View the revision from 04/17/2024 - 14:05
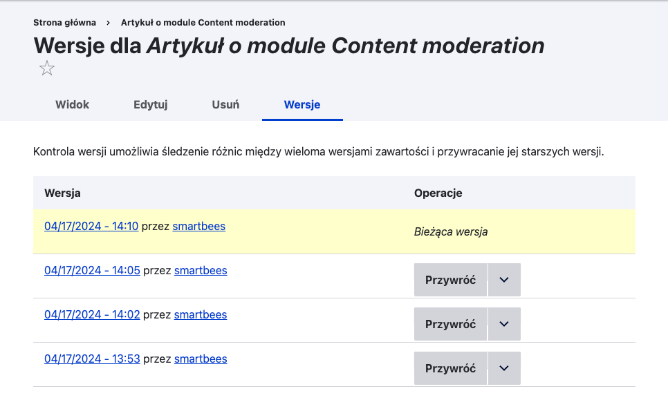Screen dimensions: 668x400 [93, 270]
